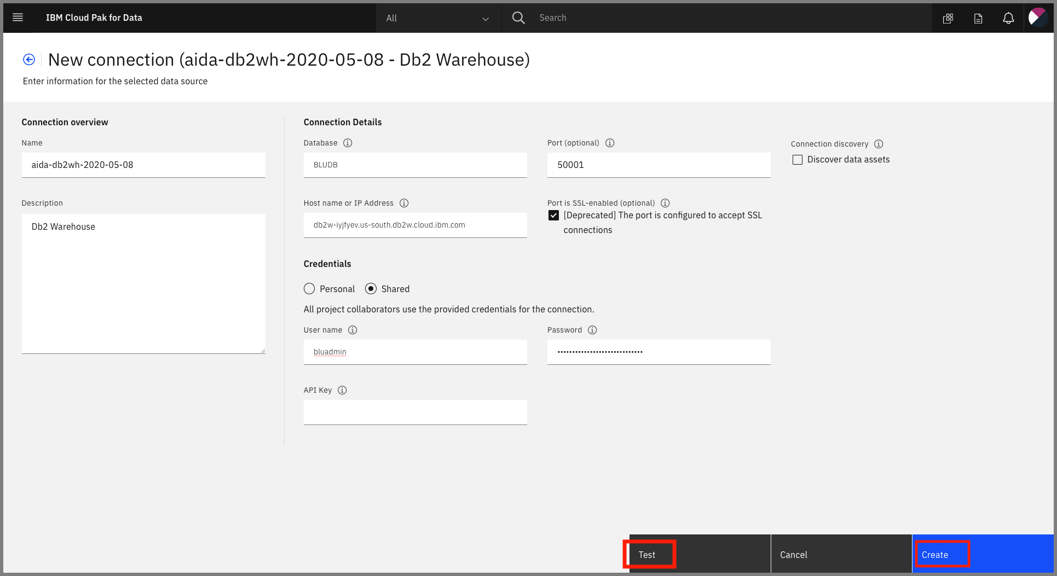
Task: Click the Test button
Action: click(x=648, y=554)
